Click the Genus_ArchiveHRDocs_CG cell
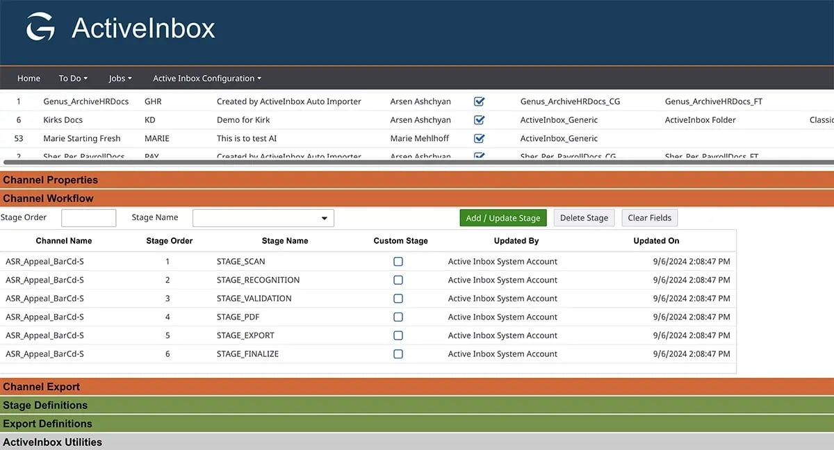This screenshot has width=834, height=450. 570,101
